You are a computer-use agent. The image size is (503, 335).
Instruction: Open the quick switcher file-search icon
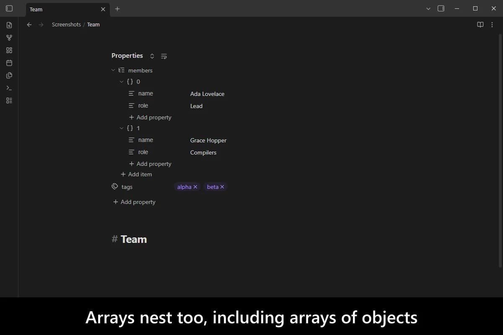tap(9, 25)
